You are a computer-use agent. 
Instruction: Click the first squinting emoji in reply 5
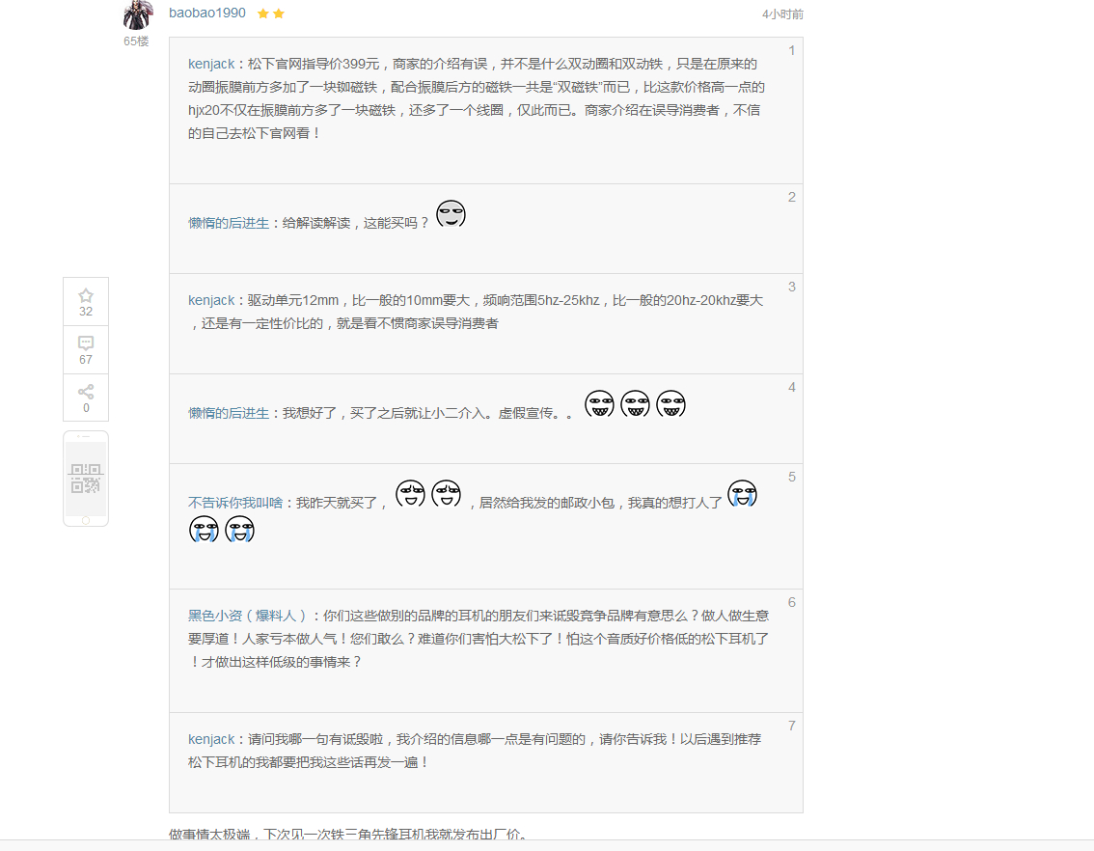click(410, 494)
